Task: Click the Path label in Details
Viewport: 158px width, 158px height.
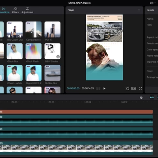Action: point(149,25)
